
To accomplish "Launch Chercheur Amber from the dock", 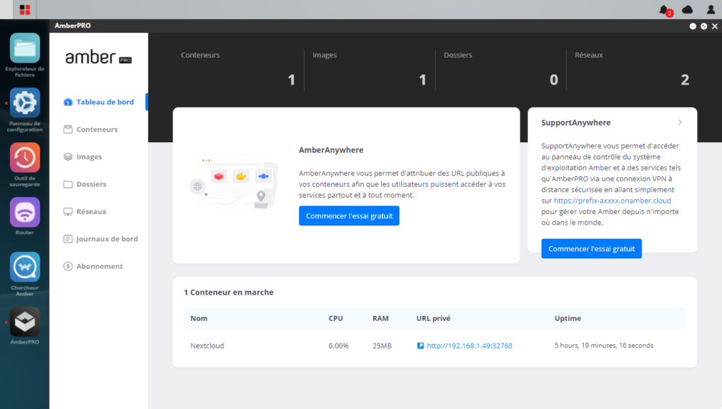I will pyautogui.click(x=25, y=268).
